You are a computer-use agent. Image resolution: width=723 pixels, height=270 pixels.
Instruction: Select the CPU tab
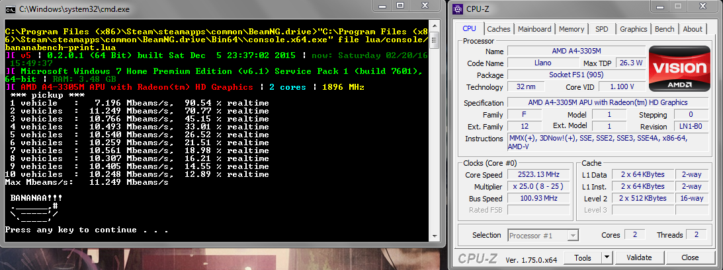click(469, 28)
